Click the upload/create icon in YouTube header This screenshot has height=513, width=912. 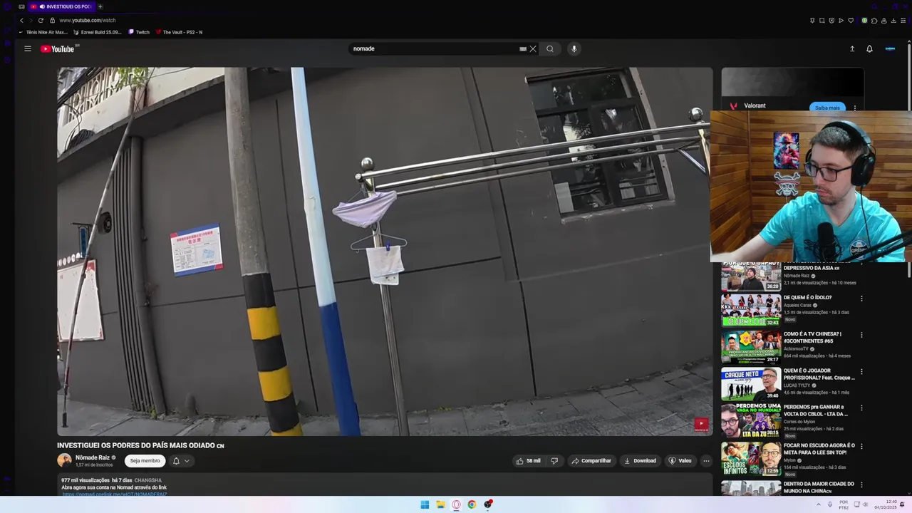click(852, 48)
